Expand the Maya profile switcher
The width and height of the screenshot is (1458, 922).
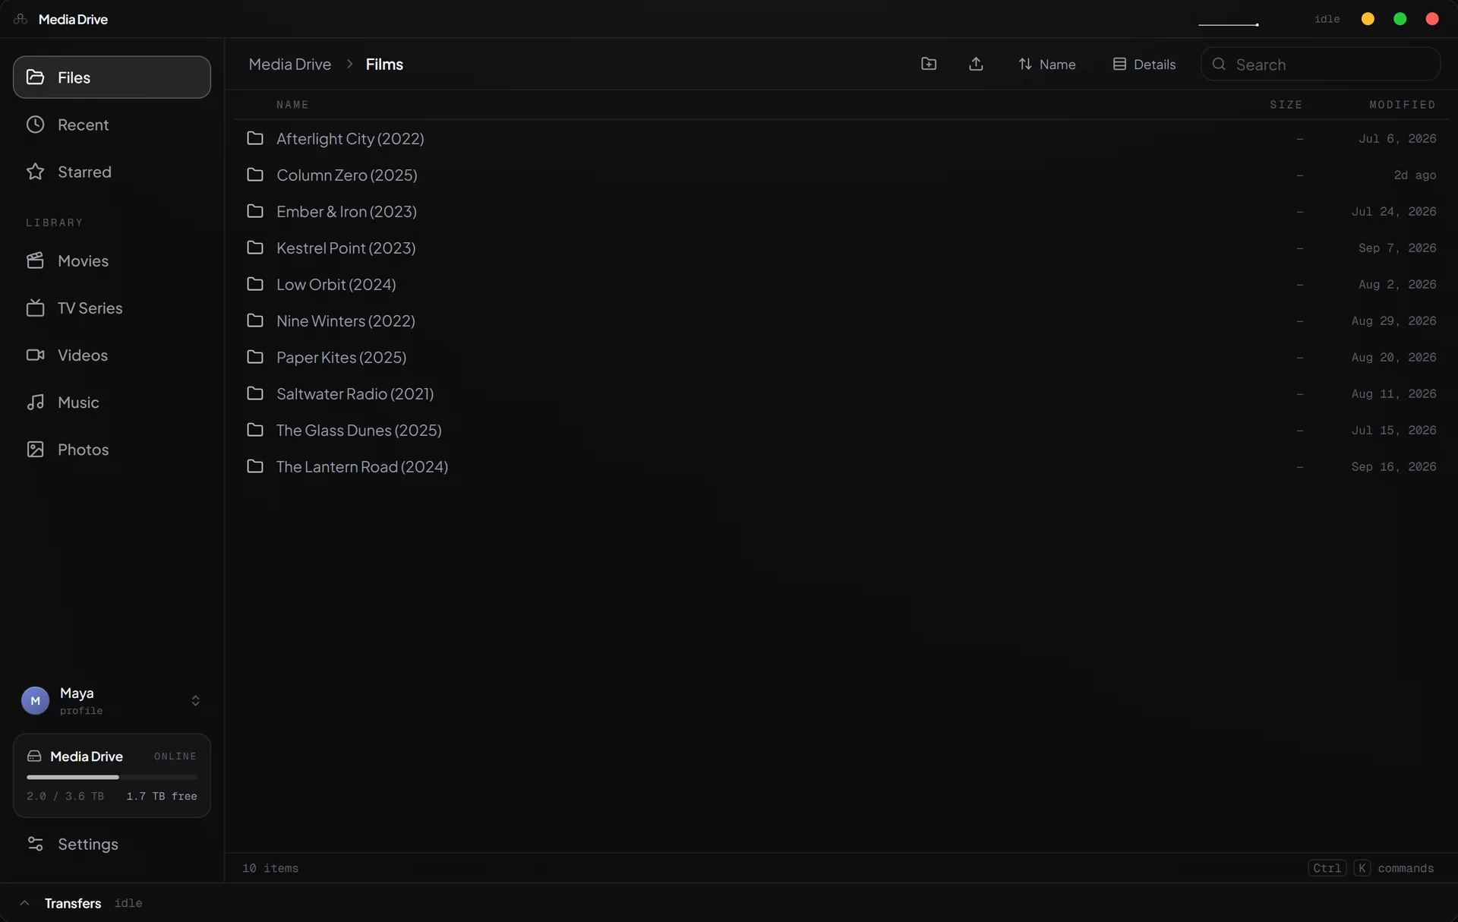pos(195,700)
